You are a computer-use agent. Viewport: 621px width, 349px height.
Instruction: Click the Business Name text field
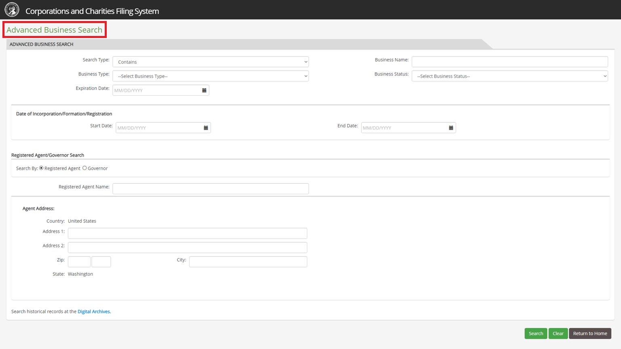pos(509,62)
